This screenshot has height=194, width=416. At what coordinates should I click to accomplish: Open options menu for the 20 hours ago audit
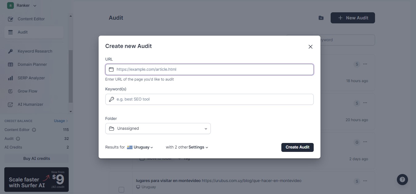(365, 103)
